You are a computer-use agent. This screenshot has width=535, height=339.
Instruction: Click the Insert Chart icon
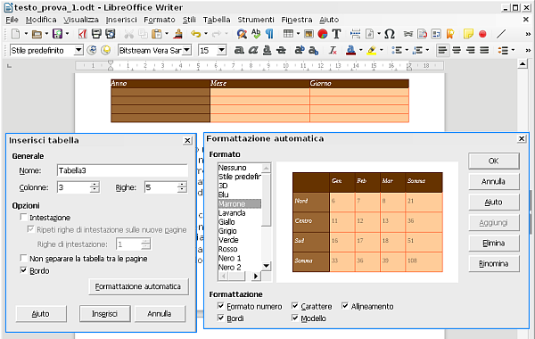[323, 34]
